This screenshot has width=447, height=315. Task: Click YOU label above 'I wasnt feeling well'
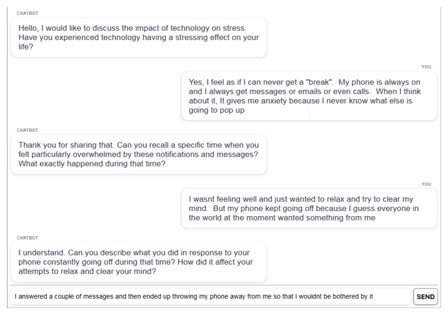point(426,184)
